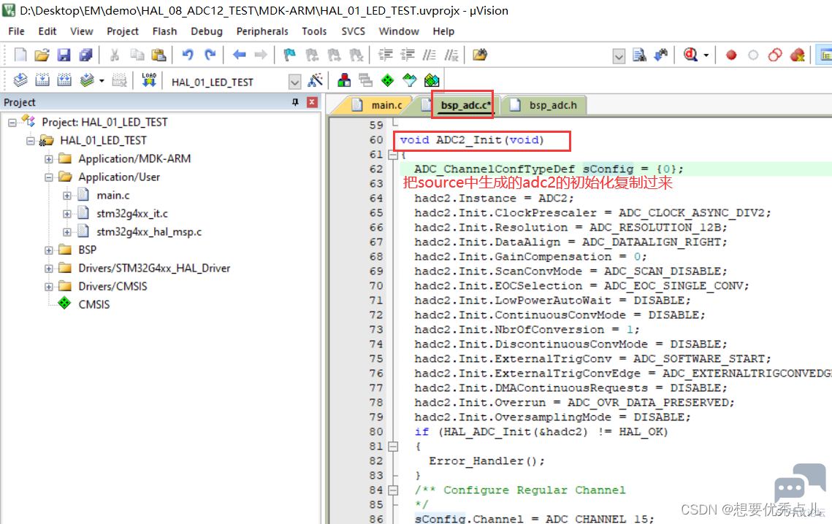Click the Open file folder icon
832x524 pixels.
tap(42, 55)
